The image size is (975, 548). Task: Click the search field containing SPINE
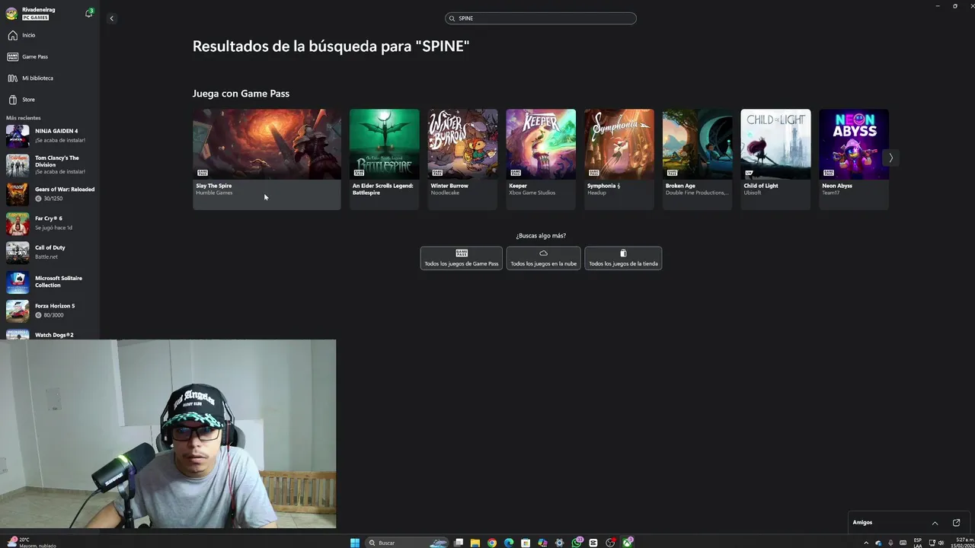click(541, 18)
